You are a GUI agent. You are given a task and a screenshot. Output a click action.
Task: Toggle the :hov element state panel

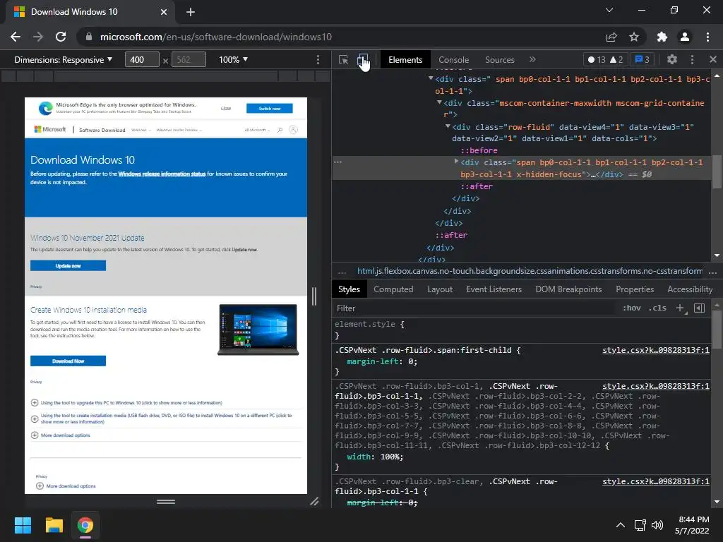(x=632, y=308)
